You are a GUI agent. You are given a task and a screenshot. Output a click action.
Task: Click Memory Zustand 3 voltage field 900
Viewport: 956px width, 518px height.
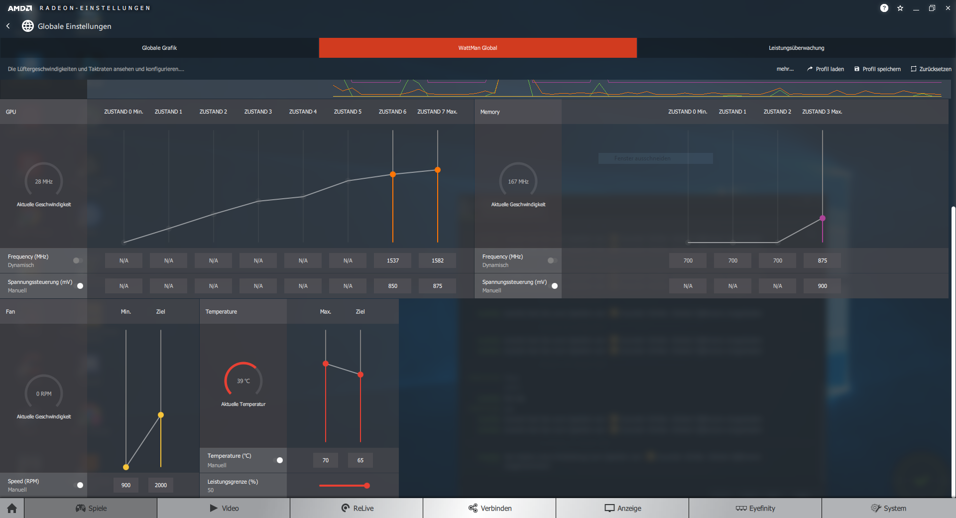[x=823, y=286]
